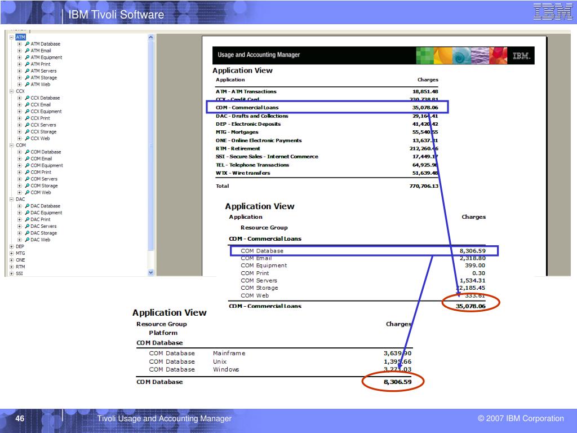The image size is (577, 433).
Task: Click the wrench icon beside CCX Equipment
Action: pos(27,111)
